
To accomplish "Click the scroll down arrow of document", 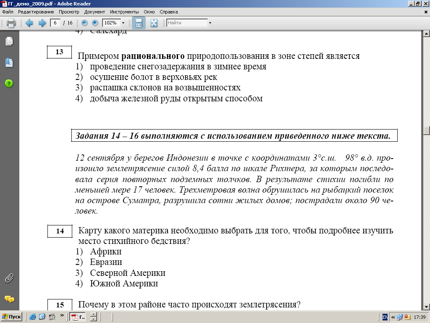I will point(426,307).
